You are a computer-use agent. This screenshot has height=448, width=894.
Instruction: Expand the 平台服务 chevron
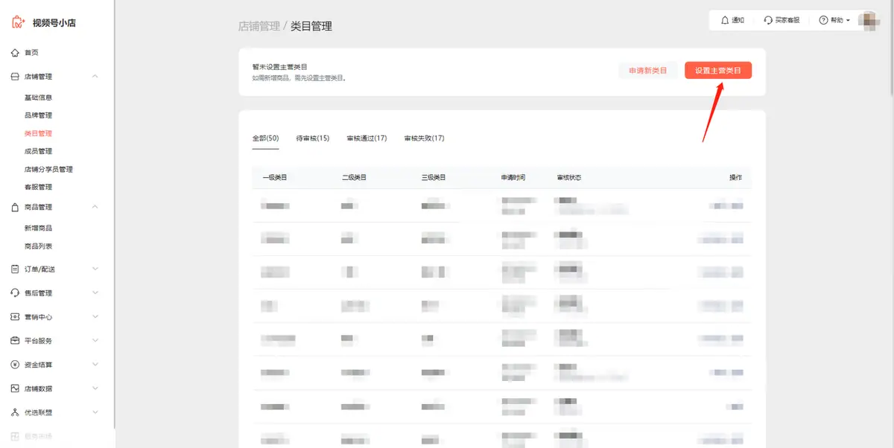click(95, 341)
